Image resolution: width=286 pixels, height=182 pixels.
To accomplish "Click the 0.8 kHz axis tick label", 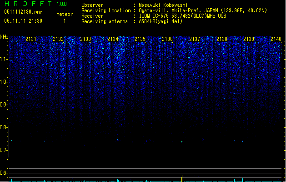I will (x=4, y=127).
